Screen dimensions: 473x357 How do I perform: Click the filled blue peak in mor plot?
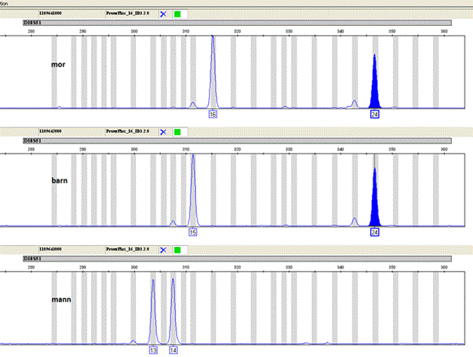tap(375, 84)
